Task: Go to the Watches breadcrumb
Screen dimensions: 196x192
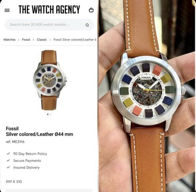Action: [9, 40]
